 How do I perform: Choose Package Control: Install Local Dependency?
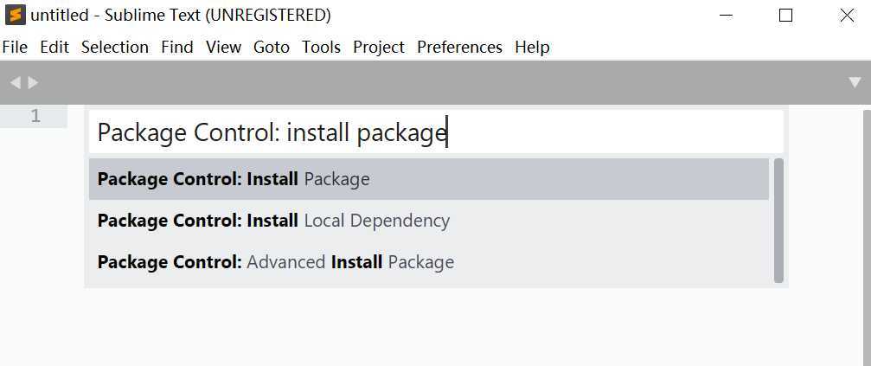[429, 221]
